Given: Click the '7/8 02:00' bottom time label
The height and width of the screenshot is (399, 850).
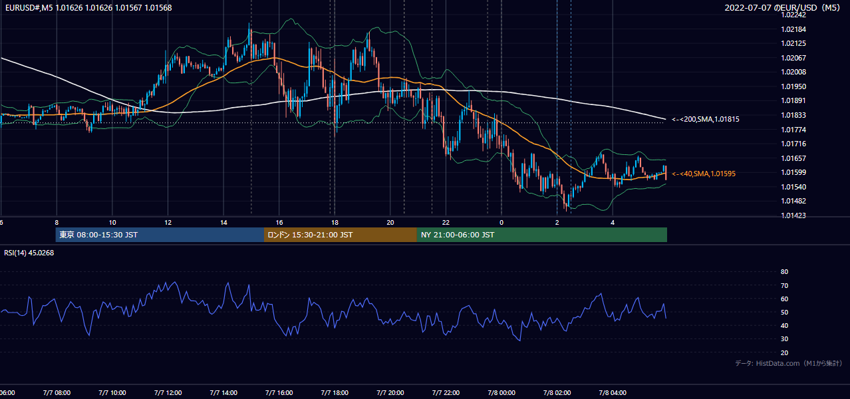Looking at the screenshot, I should click(557, 393).
